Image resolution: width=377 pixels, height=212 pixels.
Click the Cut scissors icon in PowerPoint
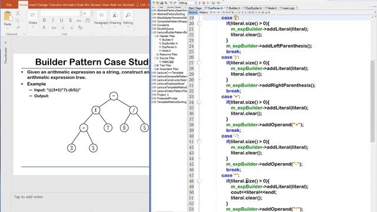(x=18, y=14)
